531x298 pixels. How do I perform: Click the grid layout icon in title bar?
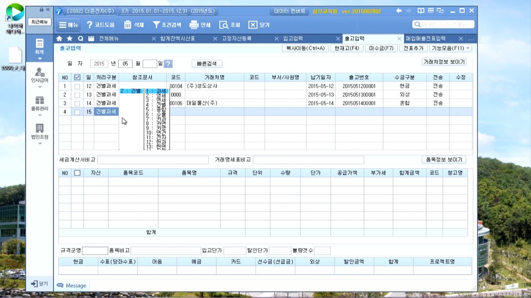coord(431,11)
